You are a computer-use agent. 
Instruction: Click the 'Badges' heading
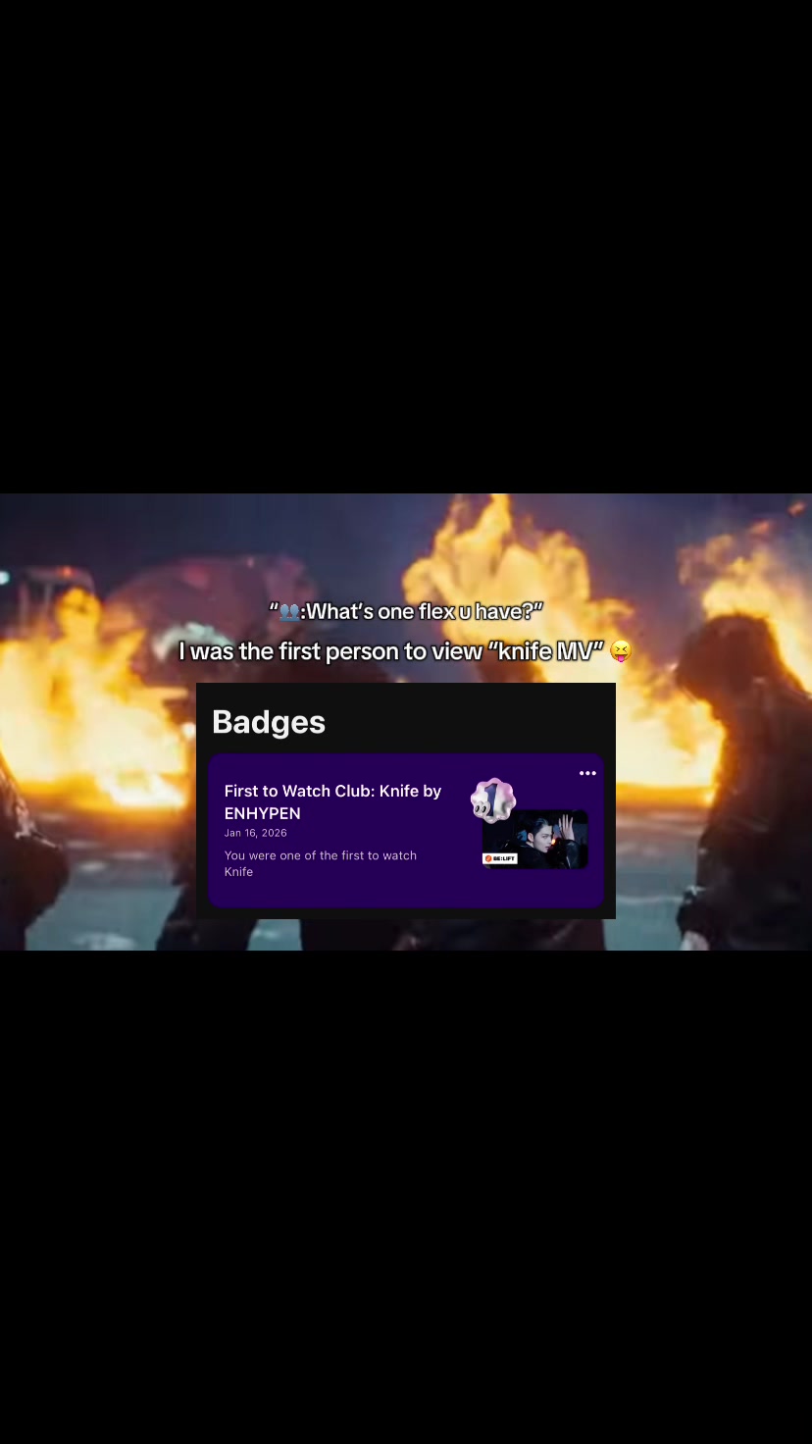(x=269, y=722)
